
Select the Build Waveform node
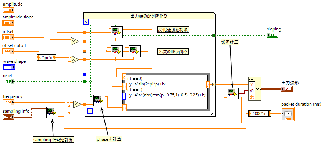pos(254,89)
